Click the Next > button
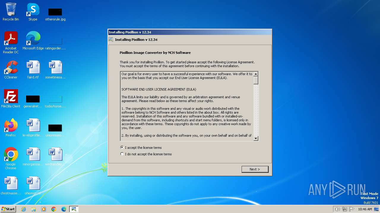This screenshot has width=380, height=213. click(x=255, y=169)
